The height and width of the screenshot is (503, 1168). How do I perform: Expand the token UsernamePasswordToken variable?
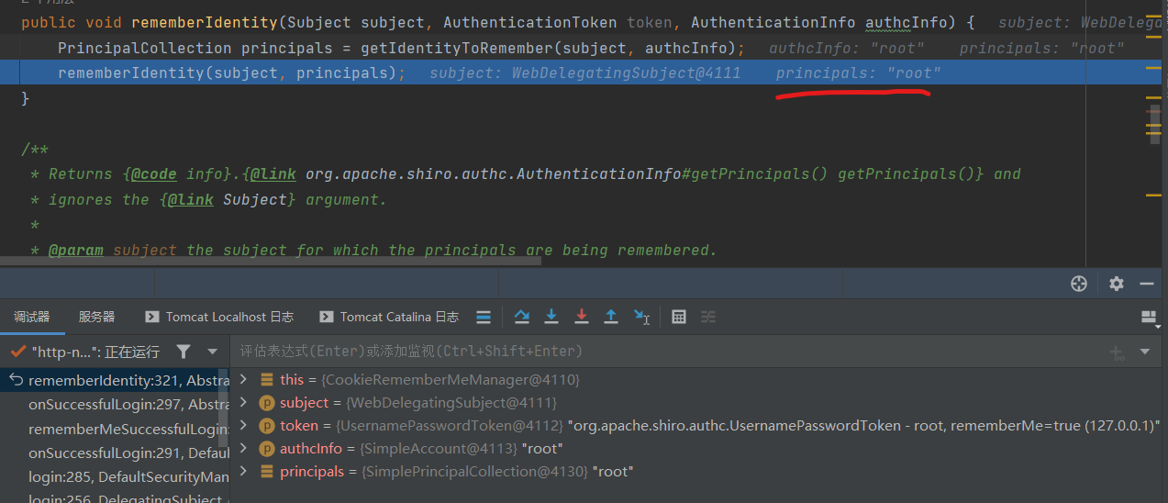(x=243, y=425)
